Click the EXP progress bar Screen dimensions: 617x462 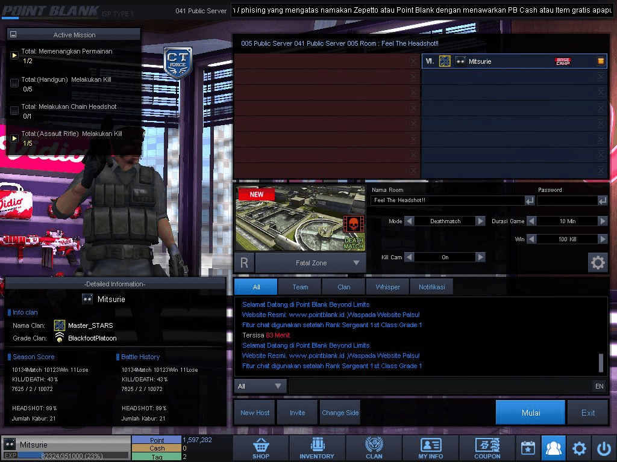(x=73, y=455)
